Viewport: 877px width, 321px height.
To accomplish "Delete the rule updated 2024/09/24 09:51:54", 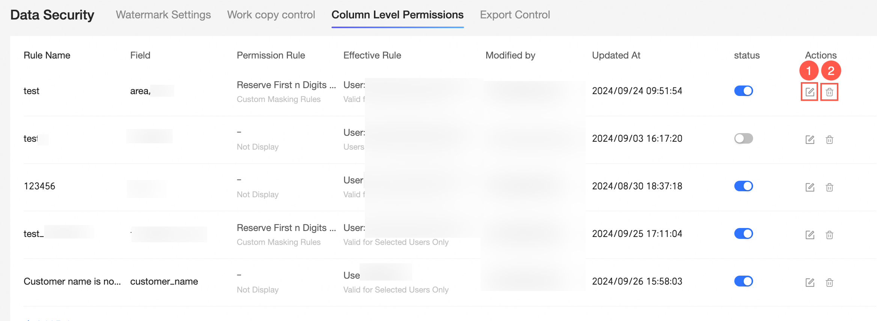I will [829, 92].
